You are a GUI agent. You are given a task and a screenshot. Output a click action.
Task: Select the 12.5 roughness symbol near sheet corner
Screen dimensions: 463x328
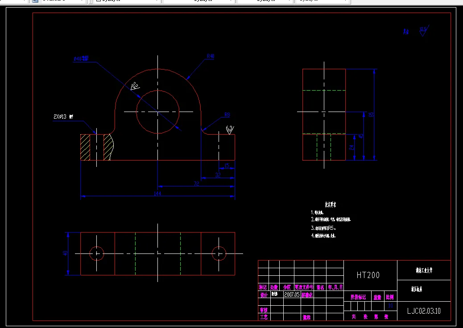pyautogui.click(x=424, y=30)
